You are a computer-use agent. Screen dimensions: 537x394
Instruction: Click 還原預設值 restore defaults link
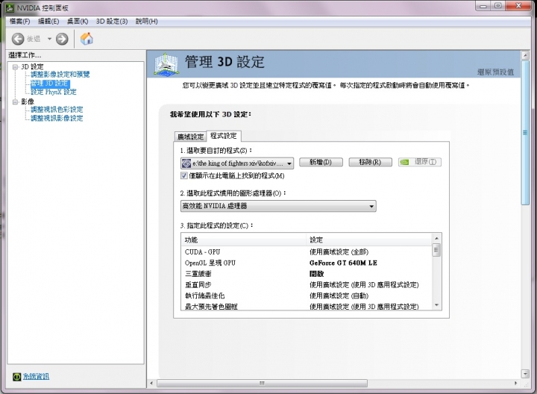[x=495, y=72]
